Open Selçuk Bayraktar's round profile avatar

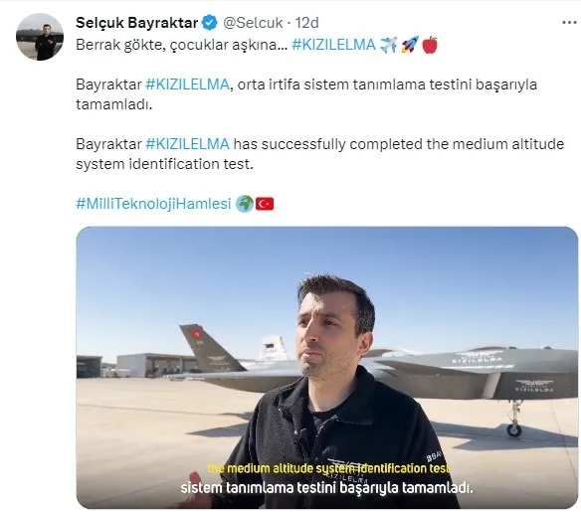pos(40,37)
